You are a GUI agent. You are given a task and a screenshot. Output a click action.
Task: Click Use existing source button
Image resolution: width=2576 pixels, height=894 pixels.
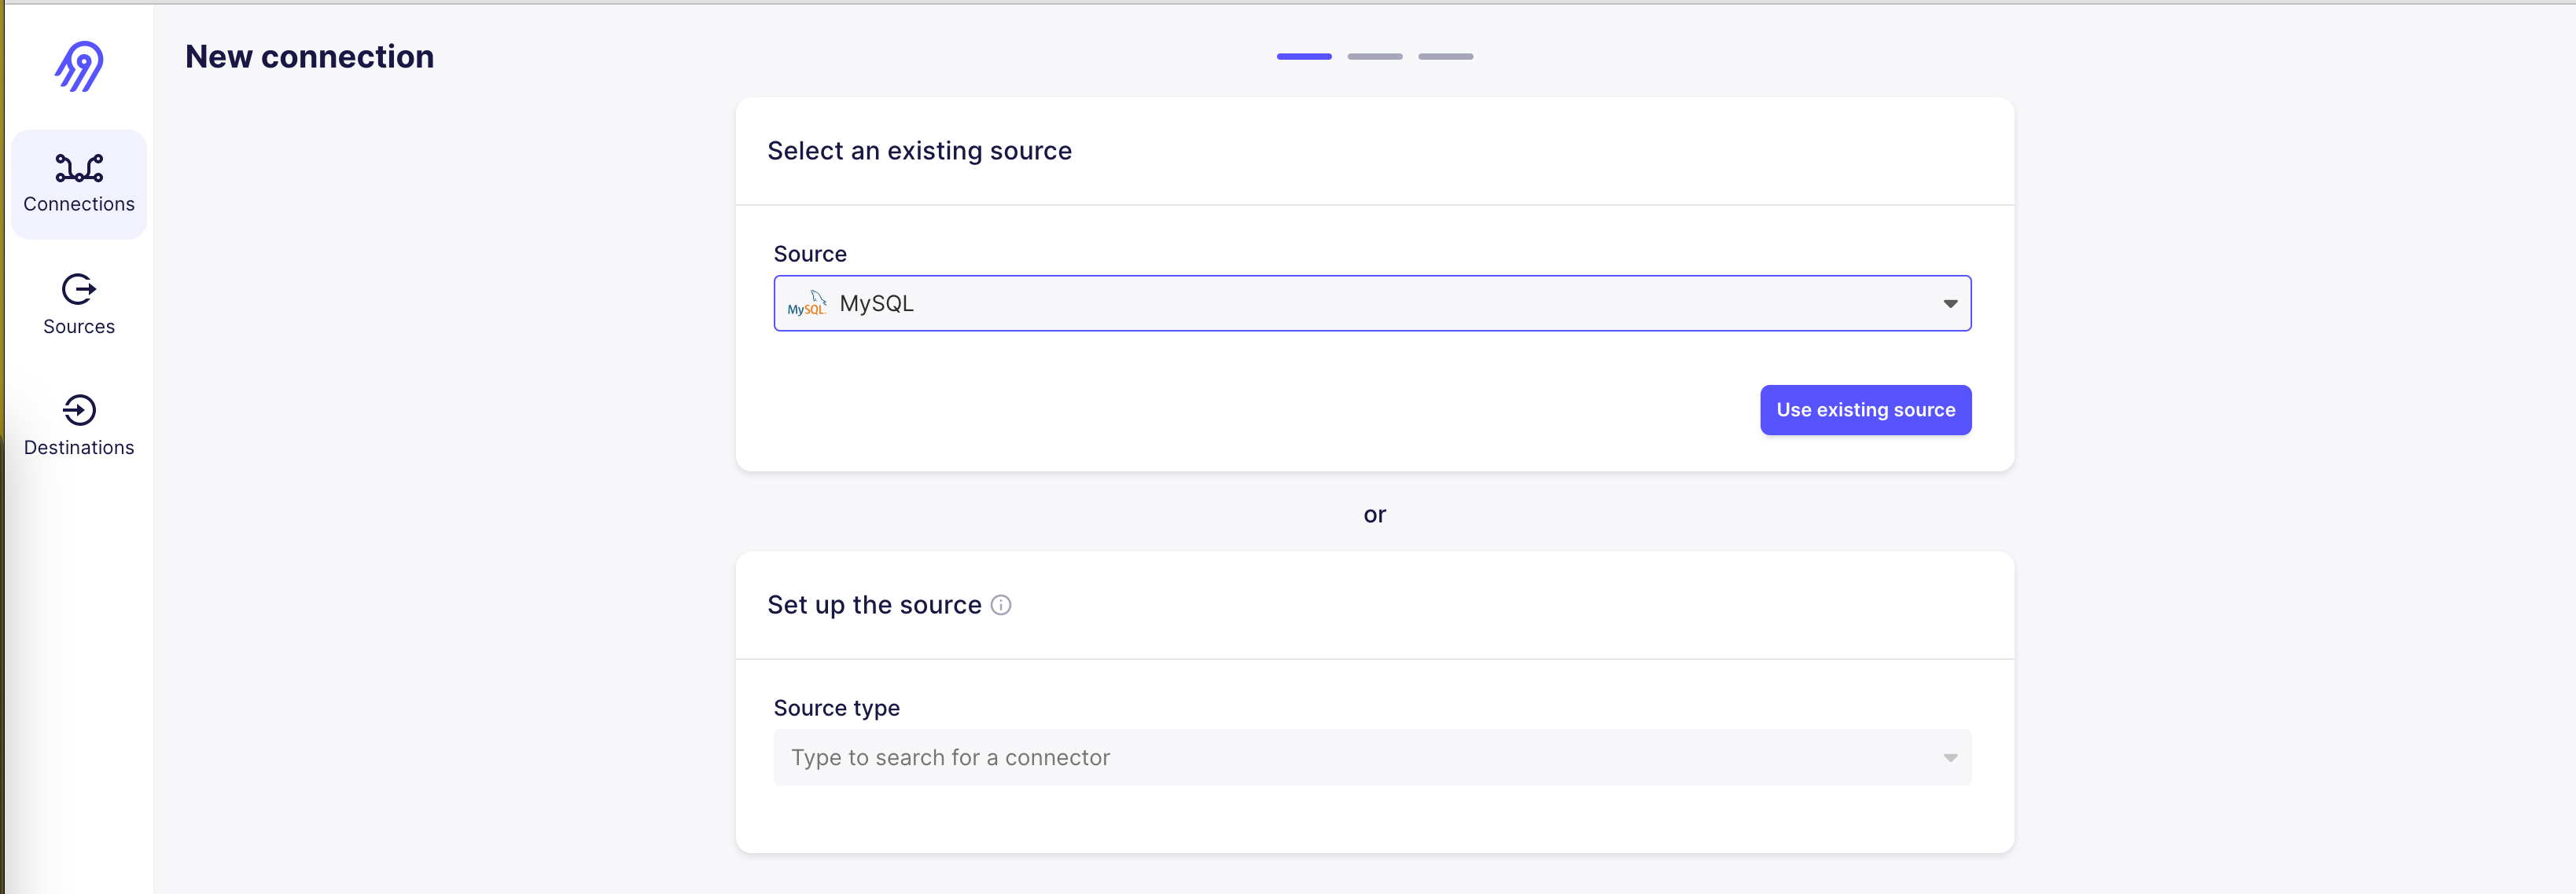(x=1865, y=409)
